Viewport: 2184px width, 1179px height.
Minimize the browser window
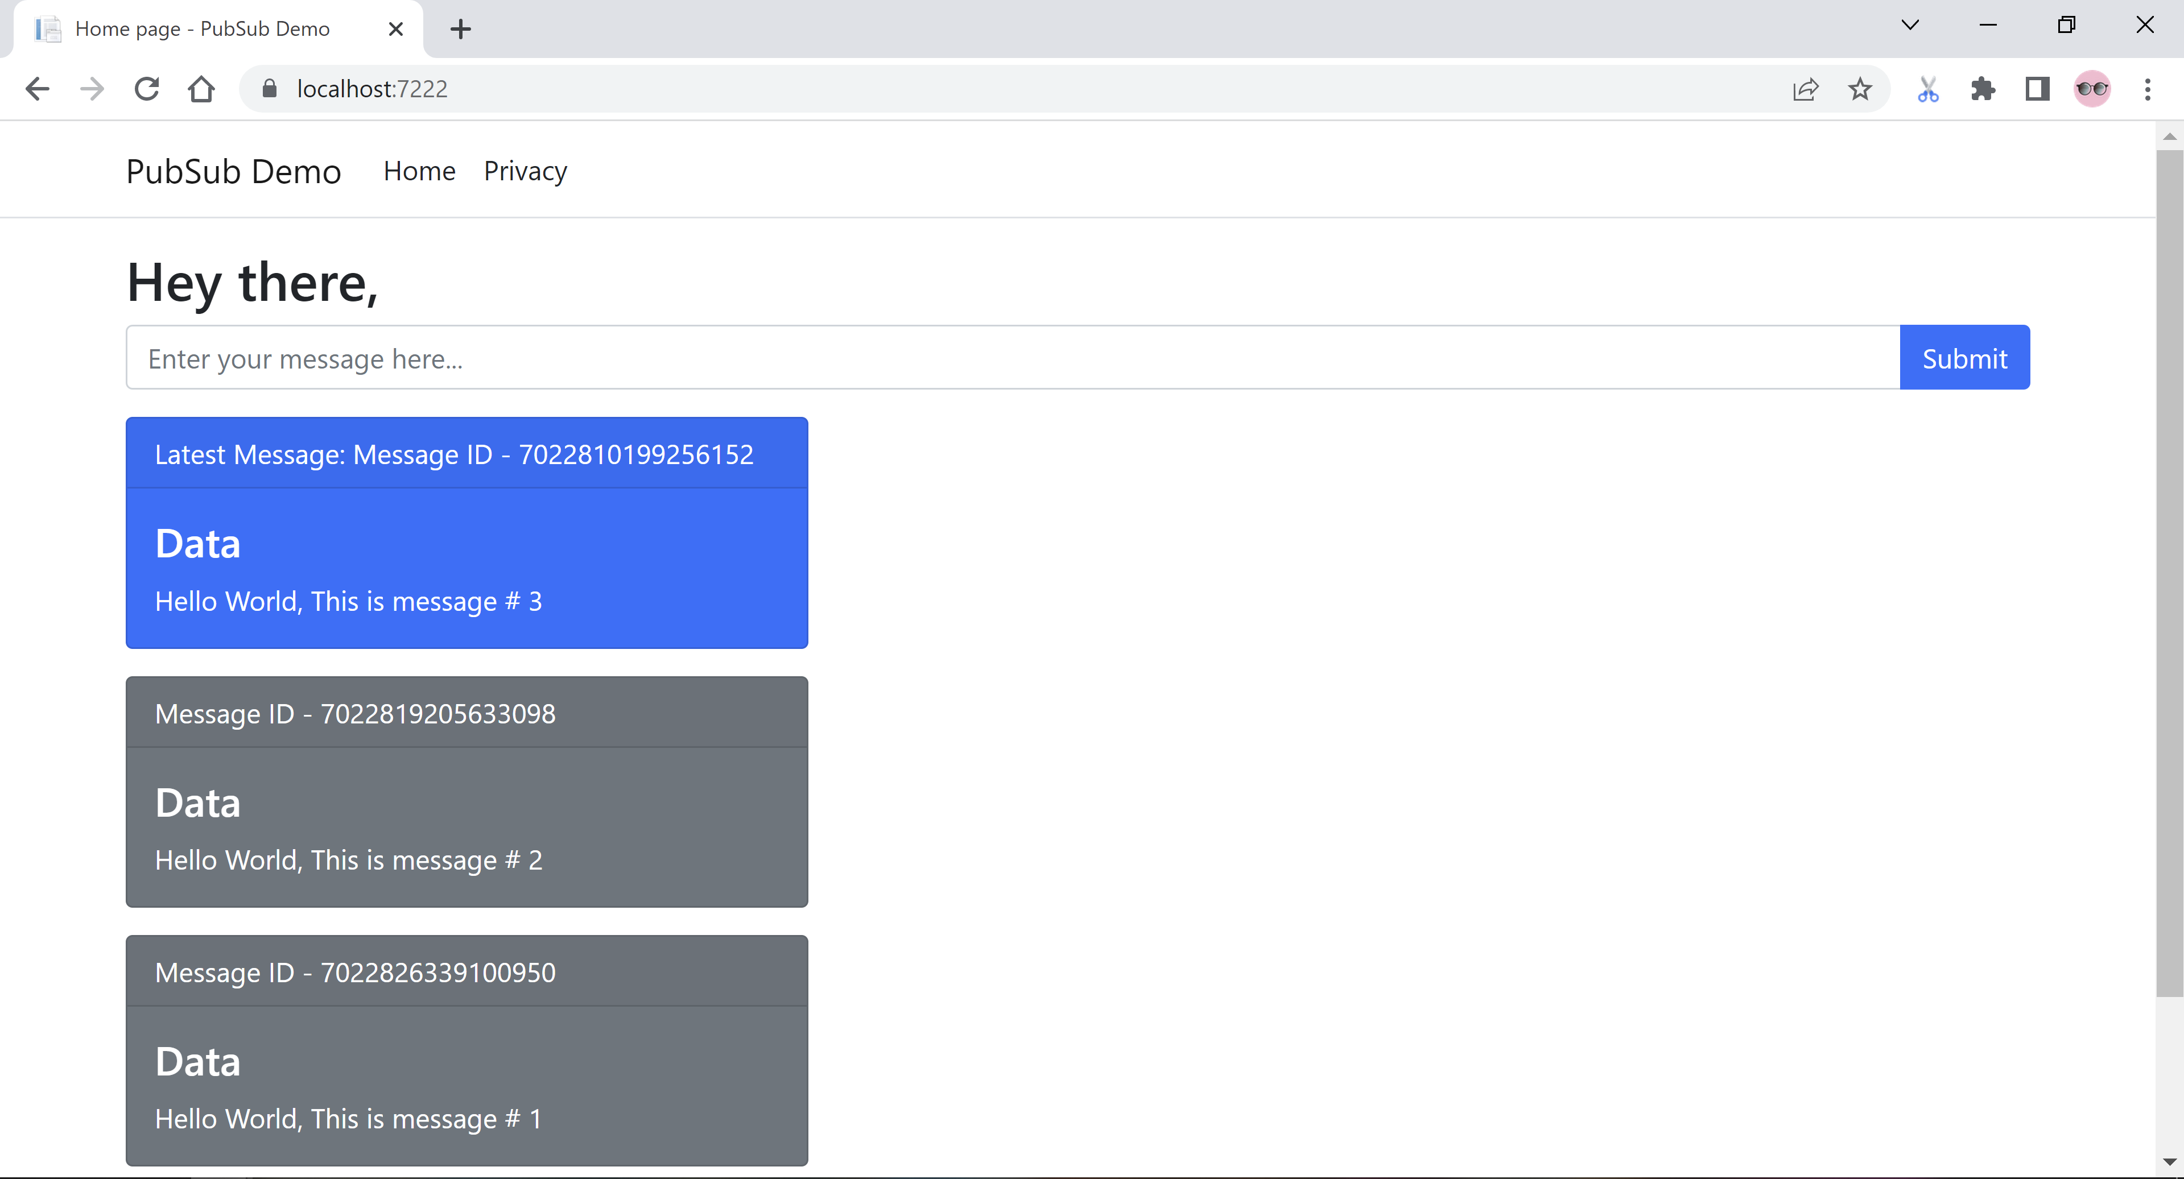[x=1988, y=24]
